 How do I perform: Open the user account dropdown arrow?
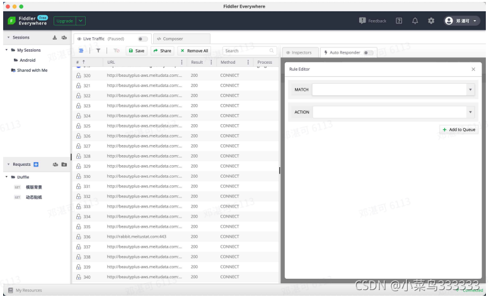(475, 21)
